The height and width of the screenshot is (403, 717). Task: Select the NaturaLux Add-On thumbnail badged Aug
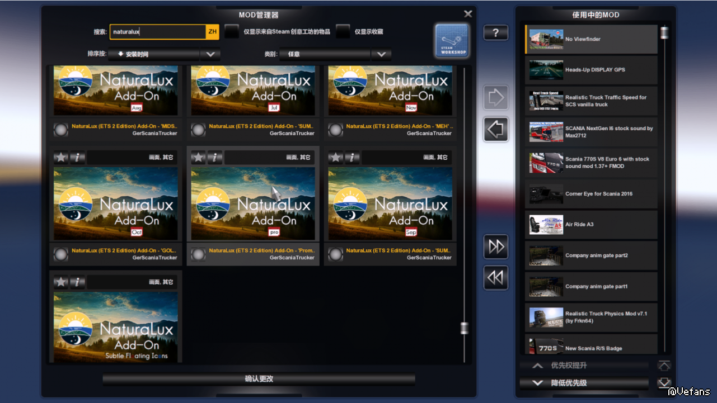pos(116,91)
